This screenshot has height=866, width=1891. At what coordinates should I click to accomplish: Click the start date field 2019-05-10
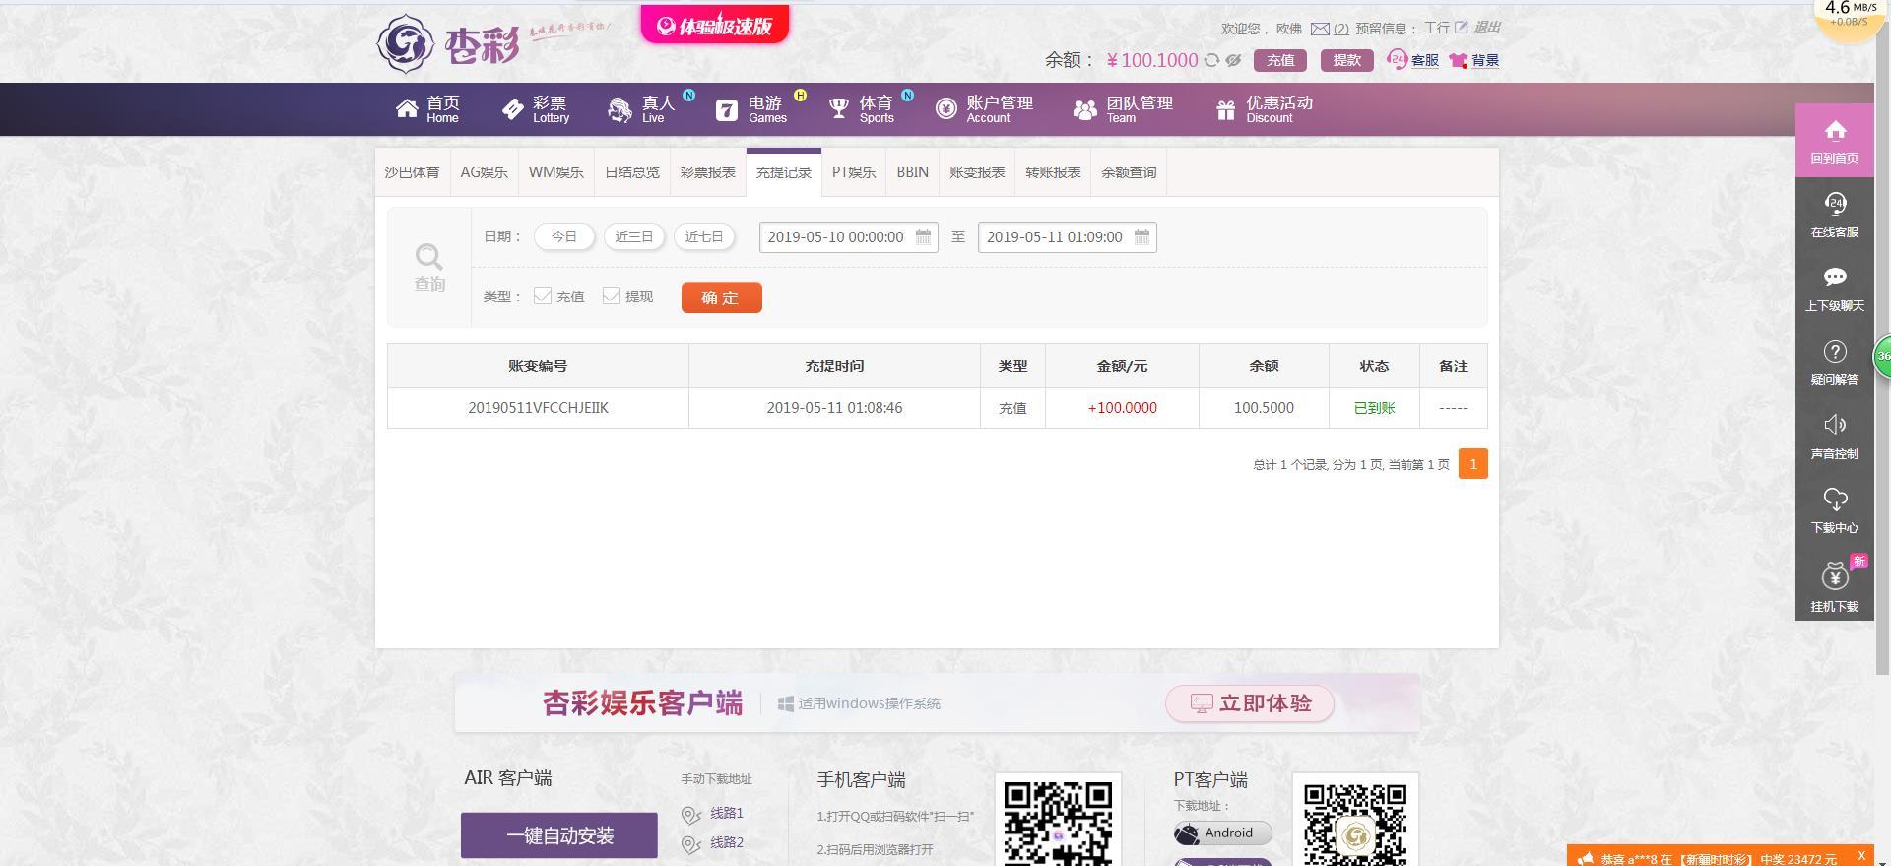tap(848, 237)
